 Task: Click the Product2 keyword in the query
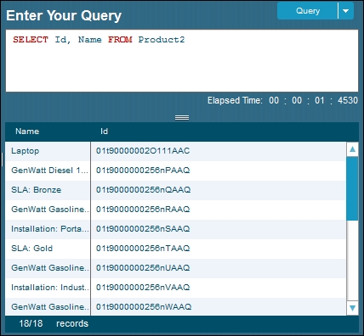(x=162, y=40)
